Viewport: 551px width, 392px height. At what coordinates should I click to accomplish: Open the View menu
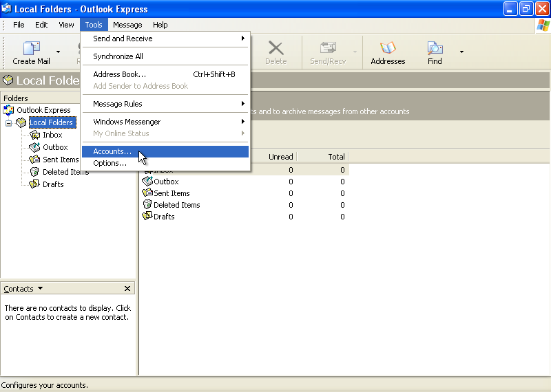[66, 25]
